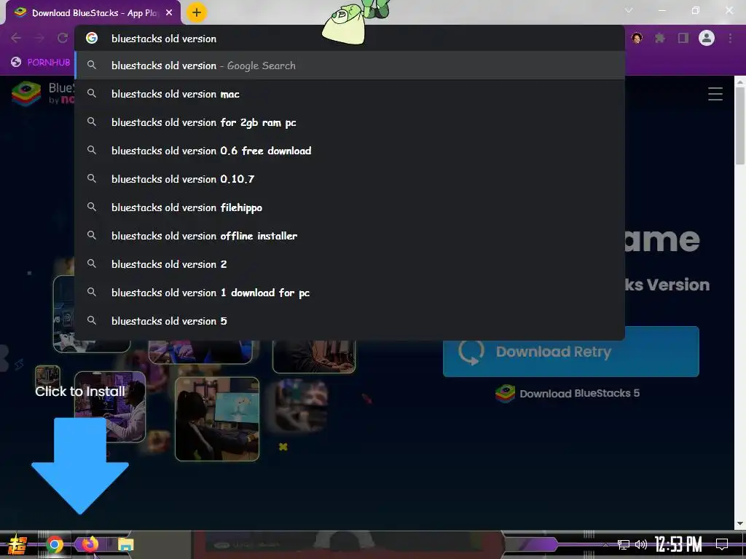The image size is (746, 559).
Task: Open the taskbar clock showing 12:53 PM
Action: [678, 544]
